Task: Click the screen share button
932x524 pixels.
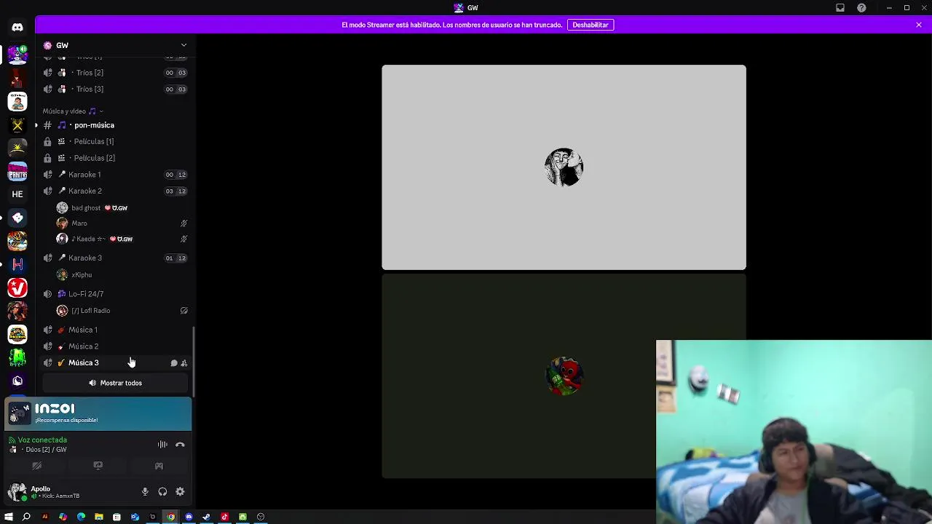Action: coord(98,466)
